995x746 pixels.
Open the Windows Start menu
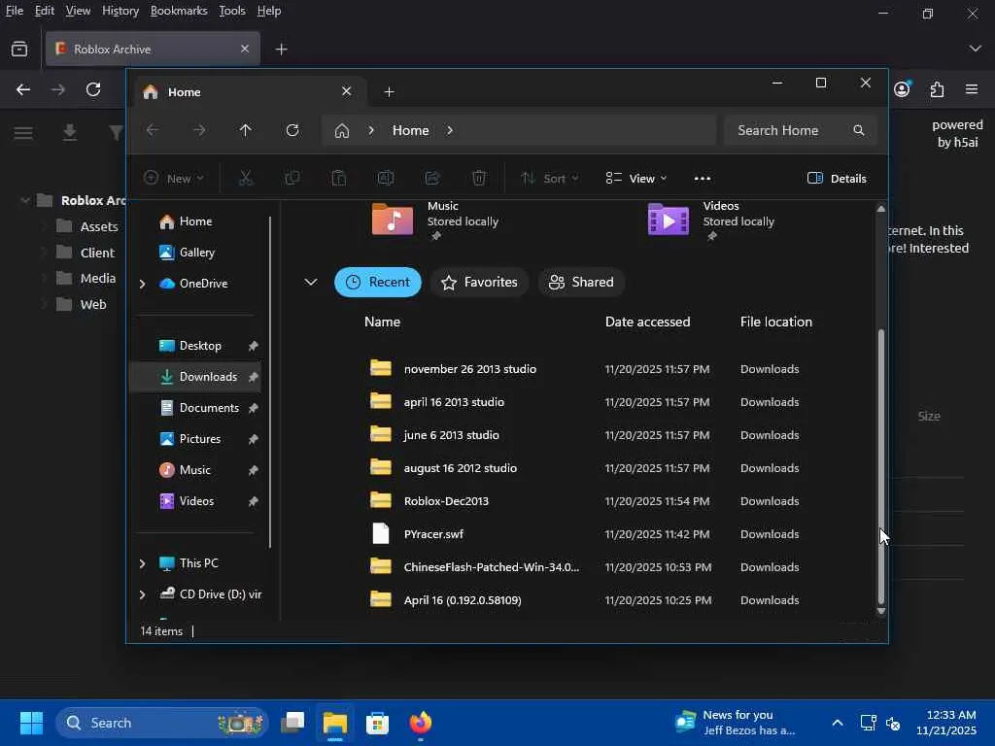[31, 723]
